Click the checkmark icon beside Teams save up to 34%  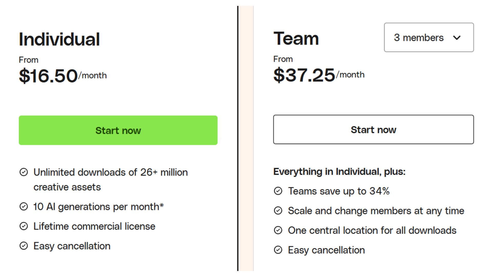click(x=278, y=191)
